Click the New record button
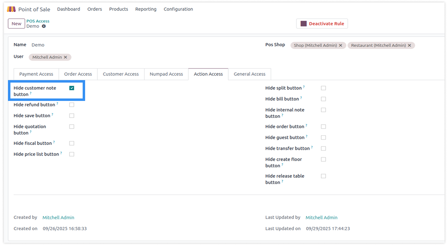 pyautogui.click(x=17, y=24)
